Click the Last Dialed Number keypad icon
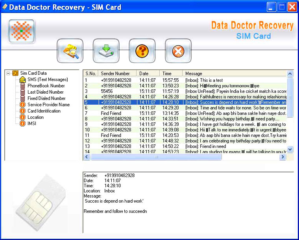 (x=23, y=92)
